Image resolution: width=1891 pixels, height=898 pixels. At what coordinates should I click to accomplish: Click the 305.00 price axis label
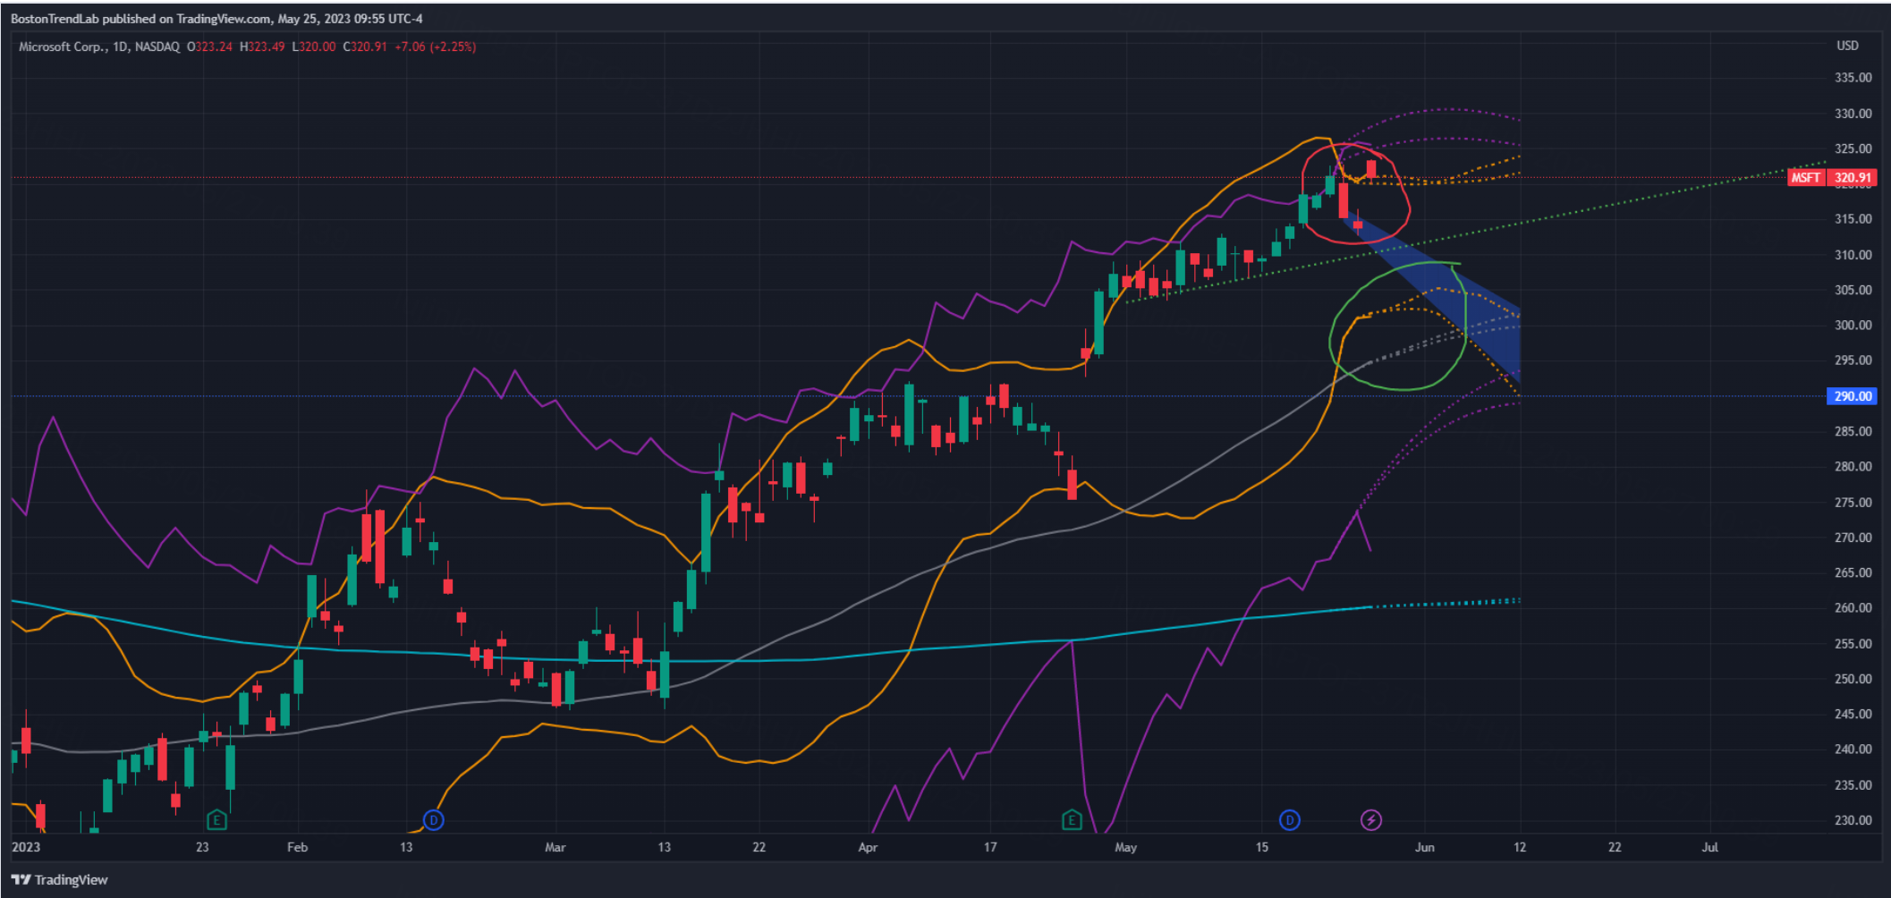[x=1853, y=290]
